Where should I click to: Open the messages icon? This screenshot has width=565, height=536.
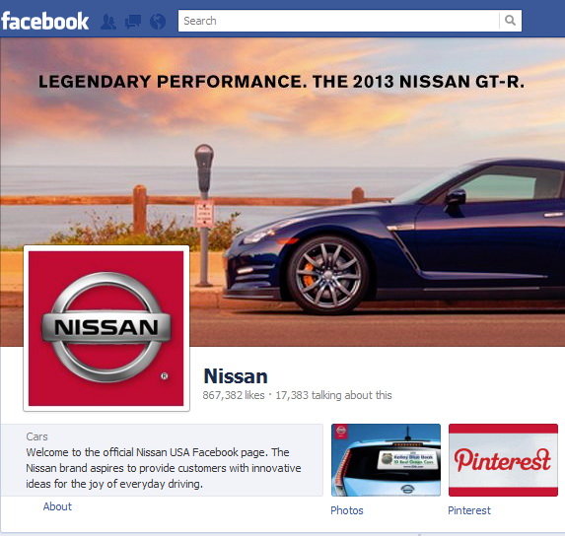133,22
